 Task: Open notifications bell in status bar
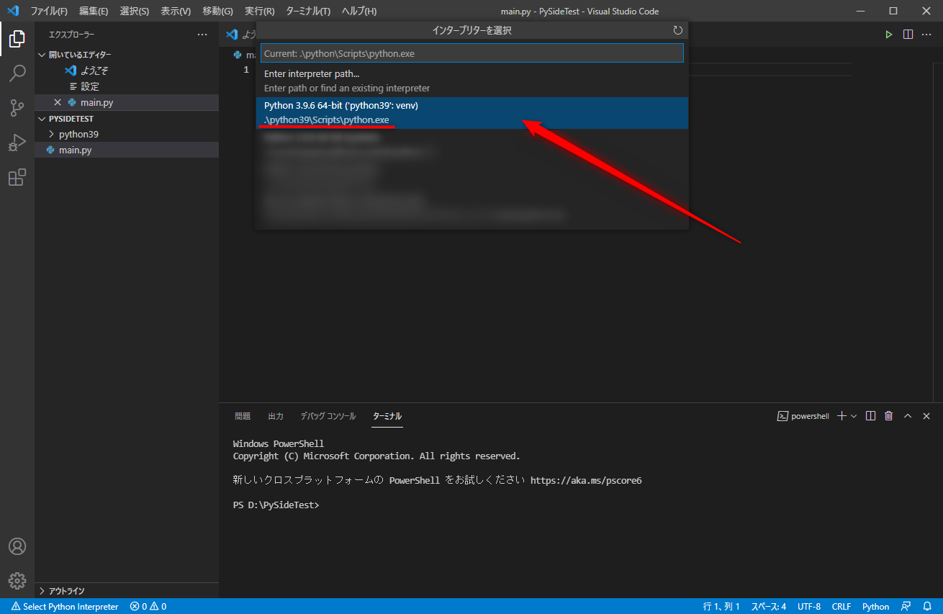[x=928, y=606]
